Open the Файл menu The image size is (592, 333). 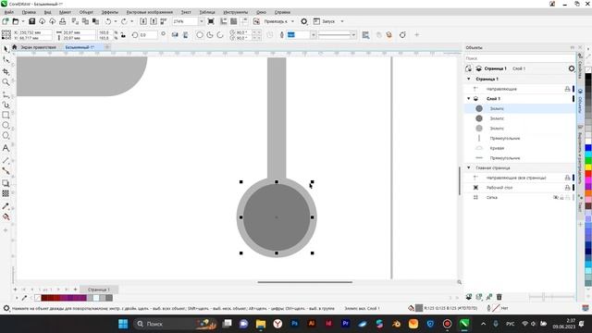(9, 12)
